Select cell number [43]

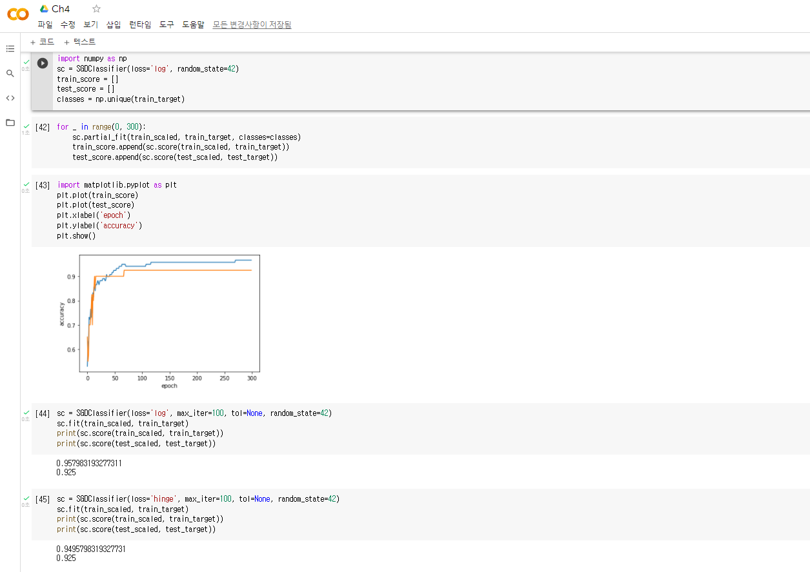pos(43,185)
